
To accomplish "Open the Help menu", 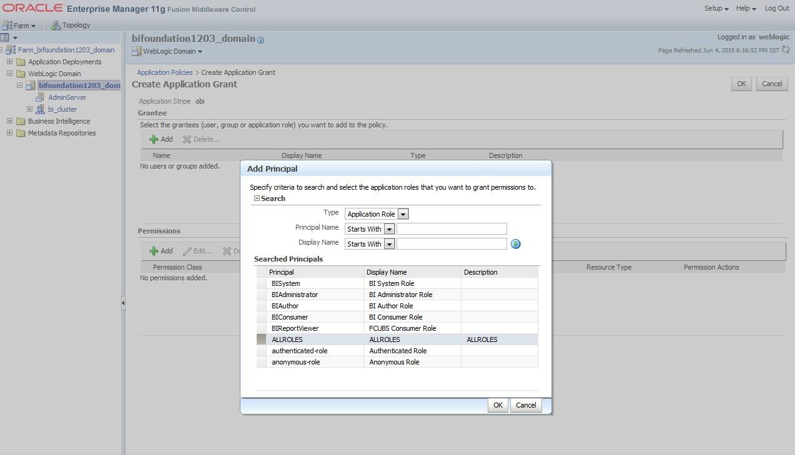I will [746, 8].
